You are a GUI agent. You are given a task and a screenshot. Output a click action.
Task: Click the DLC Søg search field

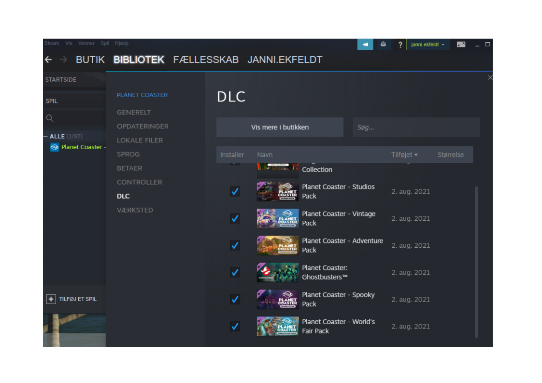tap(416, 127)
